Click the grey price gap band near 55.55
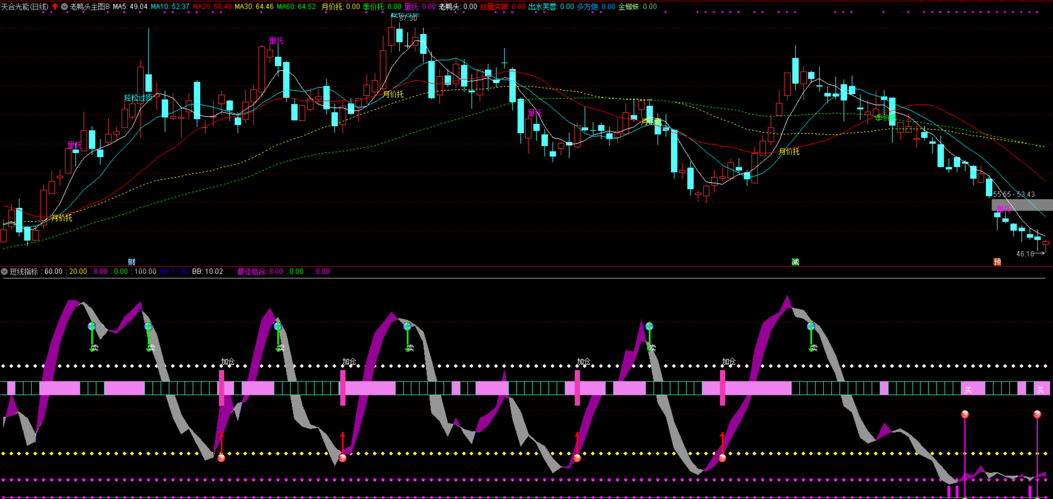Screen dimensions: 1053x499 [1022, 205]
